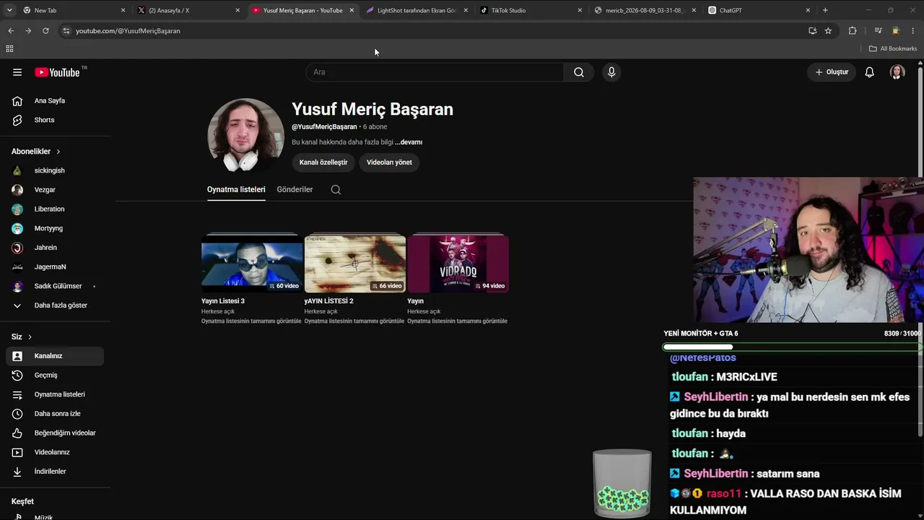Viewport: 924px width, 520px height.
Task: Close the ChatGPT browser tab
Action: [808, 10]
